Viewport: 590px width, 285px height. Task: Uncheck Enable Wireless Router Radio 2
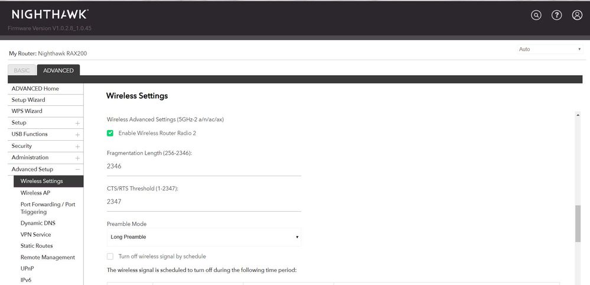(110, 133)
